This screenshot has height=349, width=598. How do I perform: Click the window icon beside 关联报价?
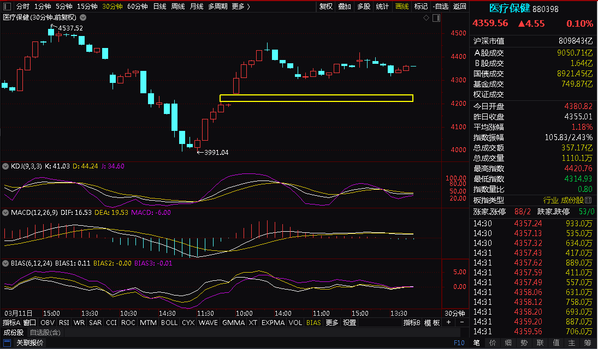point(7,342)
